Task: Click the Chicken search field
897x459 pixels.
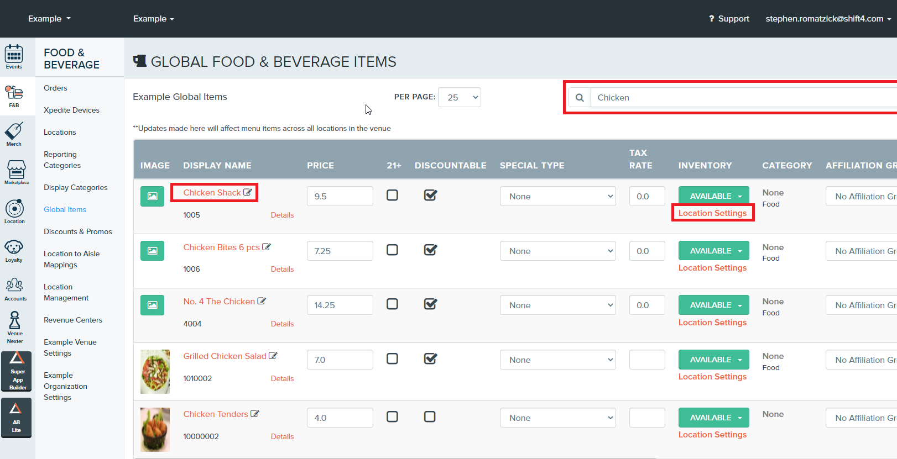Action: pyautogui.click(x=744, y=98)
